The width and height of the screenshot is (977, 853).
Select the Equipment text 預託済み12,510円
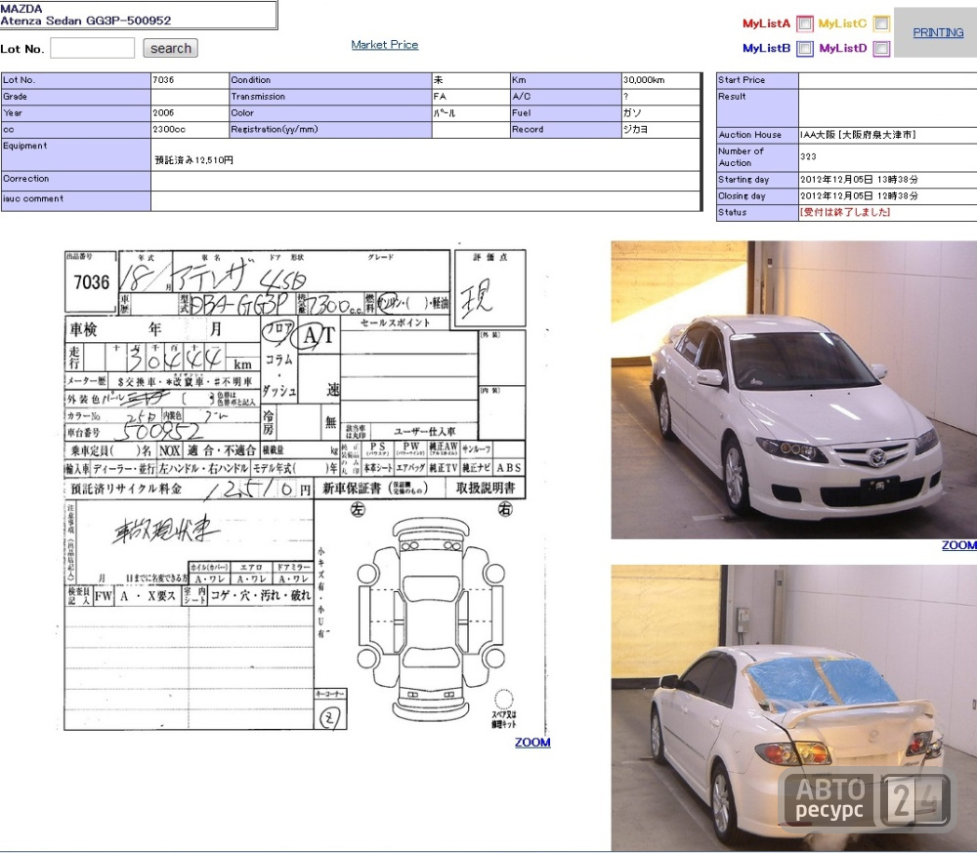click(193, 160)
